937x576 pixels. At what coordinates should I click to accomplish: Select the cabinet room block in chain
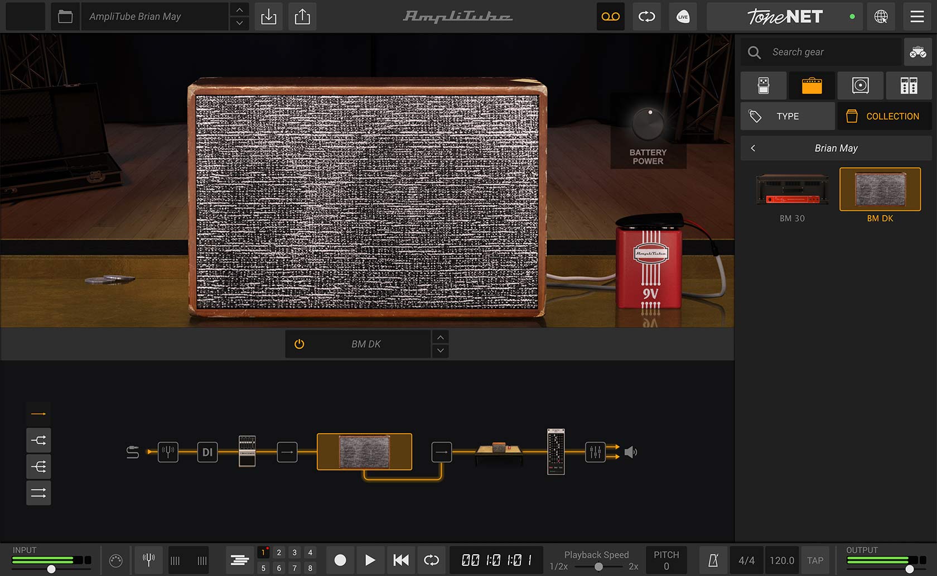(x=499, y=453)
